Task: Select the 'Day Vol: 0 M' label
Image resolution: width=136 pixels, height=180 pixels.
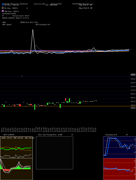Action: (85, 8)
